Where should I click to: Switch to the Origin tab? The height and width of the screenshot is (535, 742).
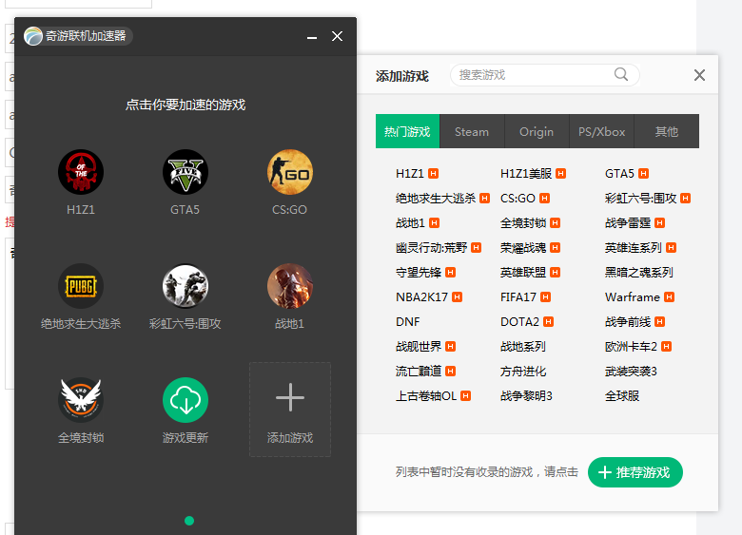(537, 131)
